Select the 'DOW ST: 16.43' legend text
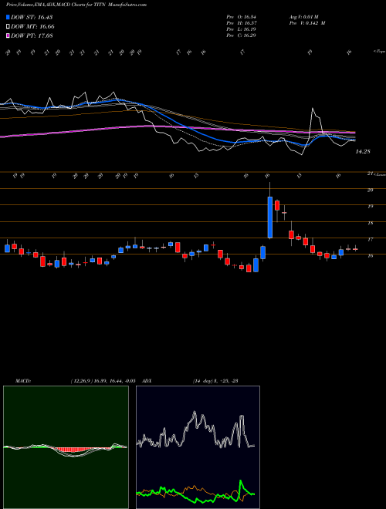 click(x=32, y=17)
